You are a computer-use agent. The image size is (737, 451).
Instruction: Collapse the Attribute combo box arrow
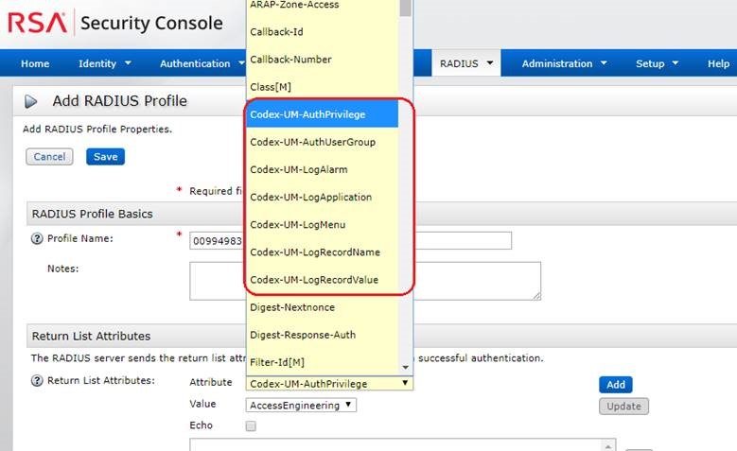pyautogui.click(x=405, y=384)
